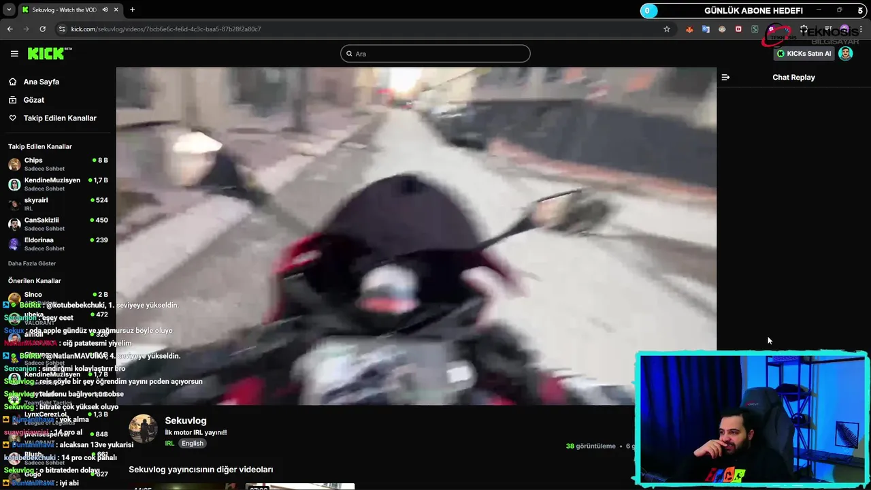Open Chrome three-dot menu
This screenshot has height=490, width=871.
click(x=861, y=29)
